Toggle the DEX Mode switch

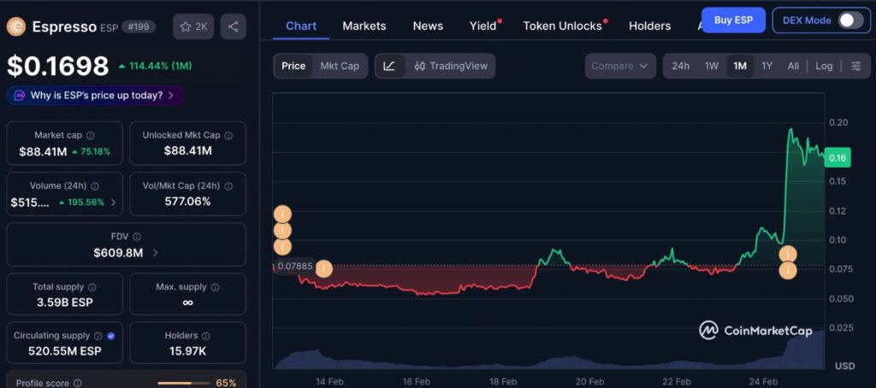pos(851,21)
